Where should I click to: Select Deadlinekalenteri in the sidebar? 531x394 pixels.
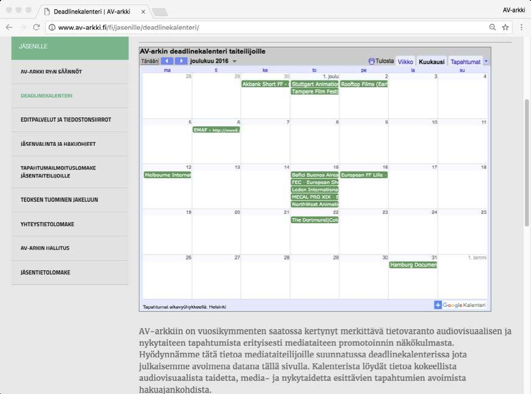(69, 96)
